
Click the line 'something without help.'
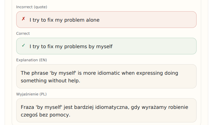(50, 81)
